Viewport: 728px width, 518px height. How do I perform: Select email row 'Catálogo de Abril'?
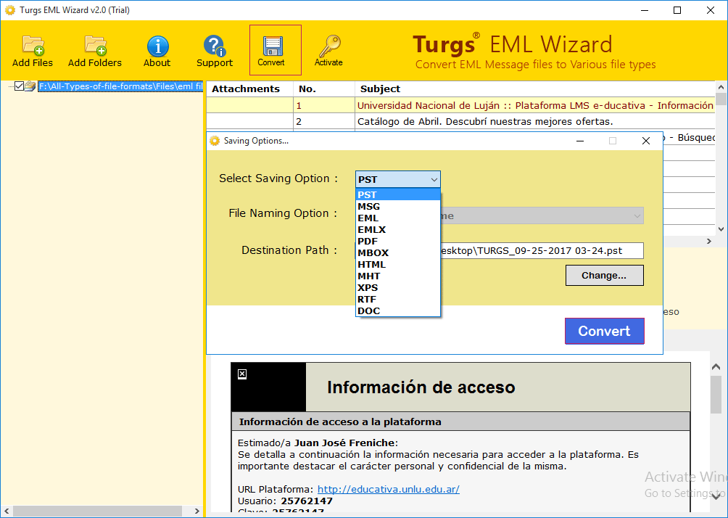(460, 122)
